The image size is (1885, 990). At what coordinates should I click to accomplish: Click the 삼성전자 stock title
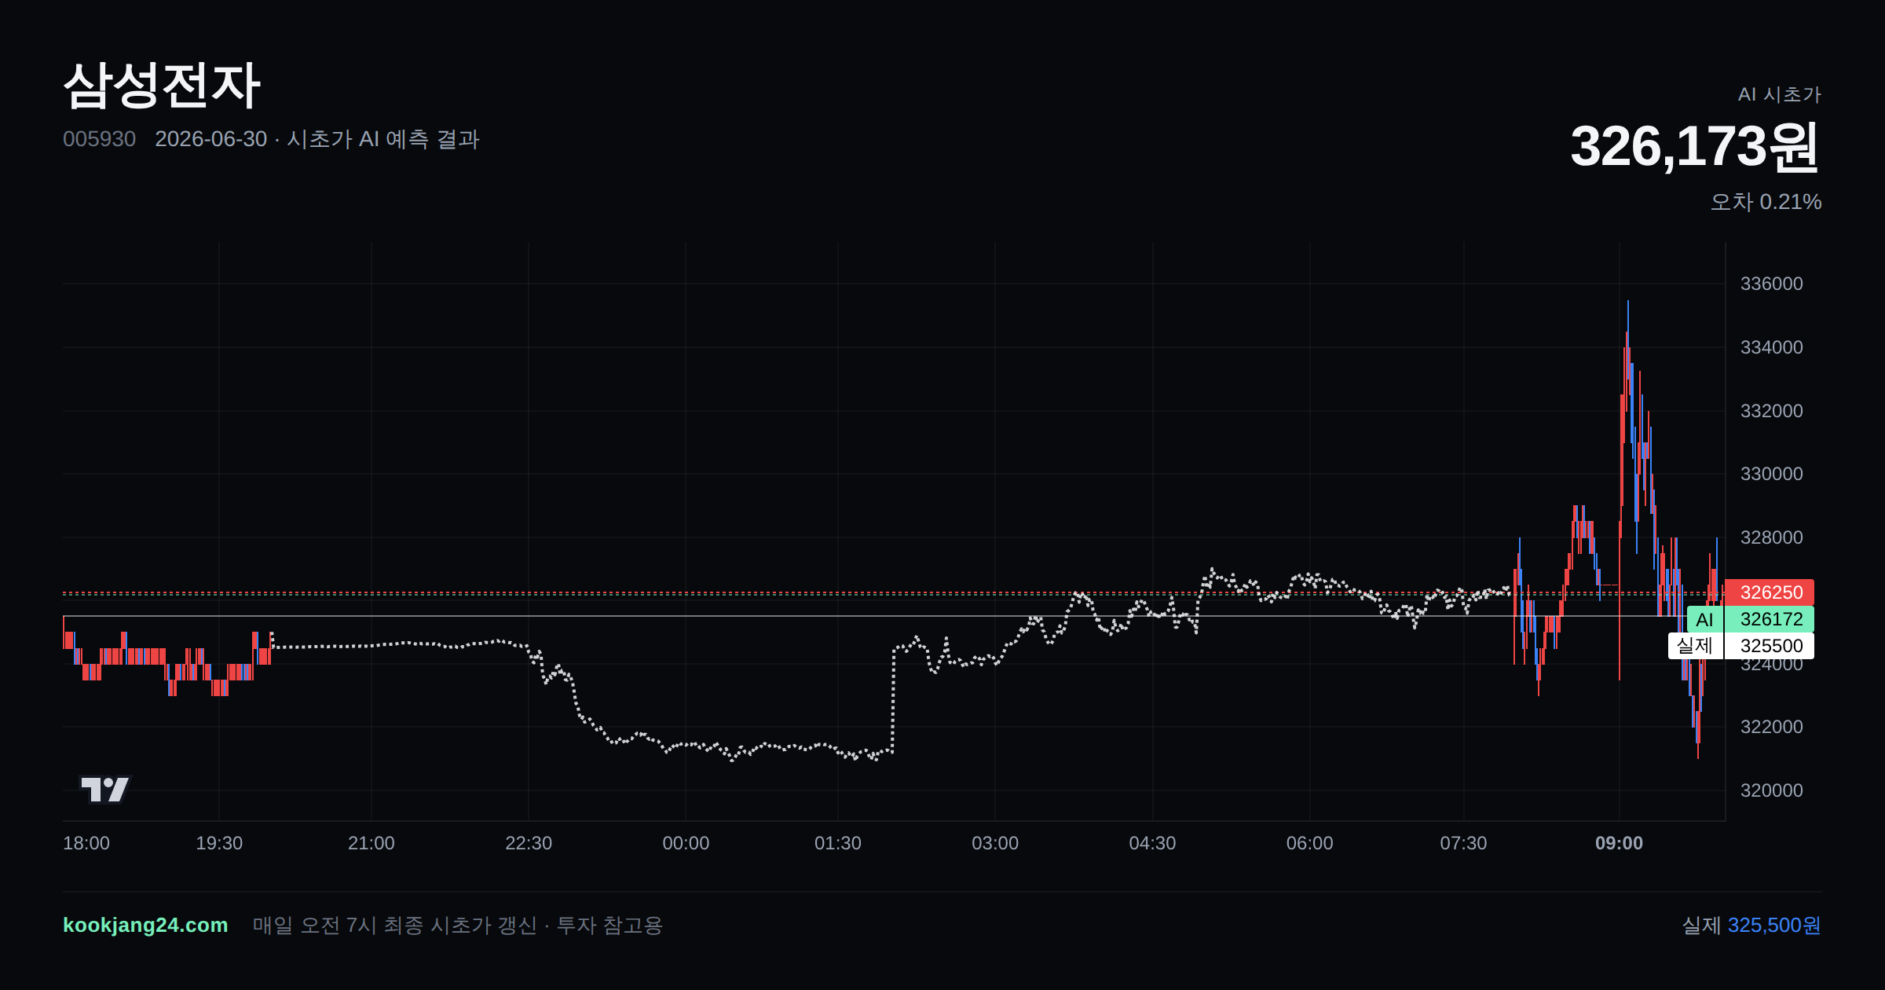tap(162, 85)
